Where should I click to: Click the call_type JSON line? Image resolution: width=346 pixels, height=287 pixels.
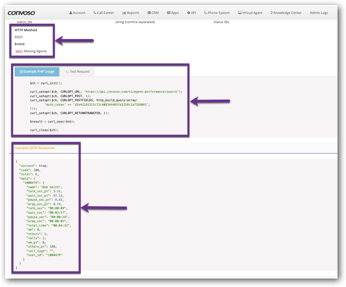tap(40, 251)
